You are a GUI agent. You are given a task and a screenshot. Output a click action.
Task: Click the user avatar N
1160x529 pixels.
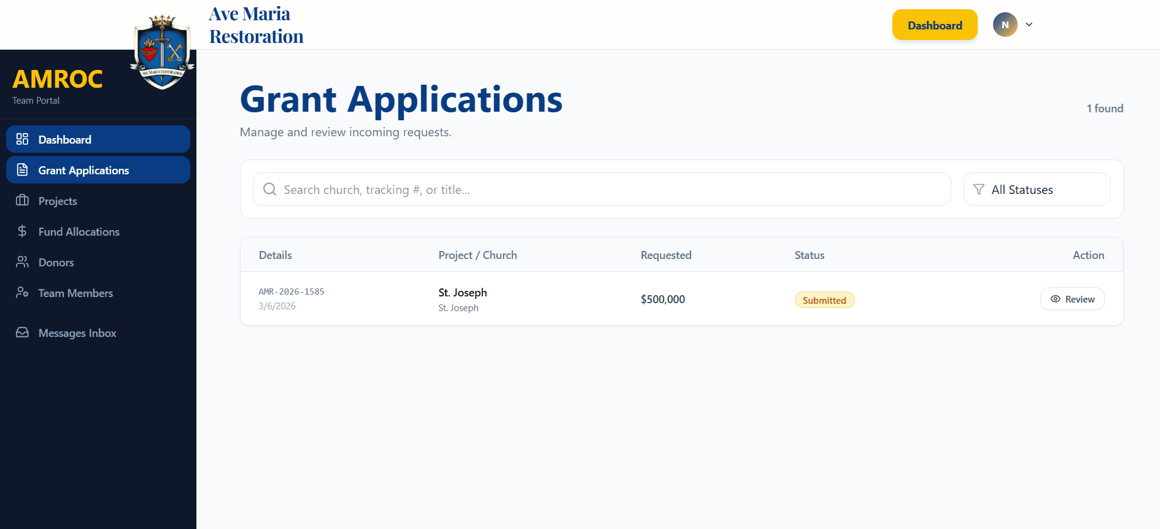[x=1005, y=25]
